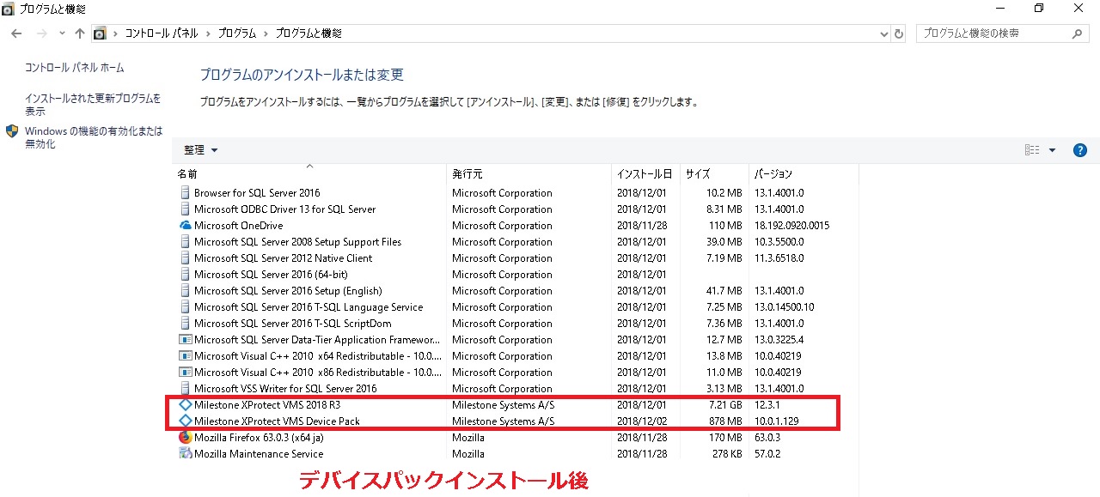Click Milestone Systems A/S publisher of Device Pack

[503, 421]
